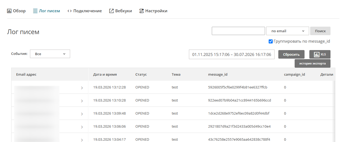Click OPENED status in the 13:10:28 row
Image resolution: width=342 pixels, height=142 pixels.
point(142,100)
